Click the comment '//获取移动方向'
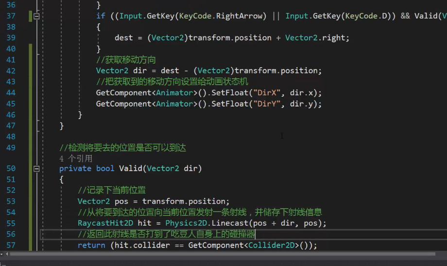Image resolution: width=447 pixels, height=266 pixels. [x=126, y=60]
